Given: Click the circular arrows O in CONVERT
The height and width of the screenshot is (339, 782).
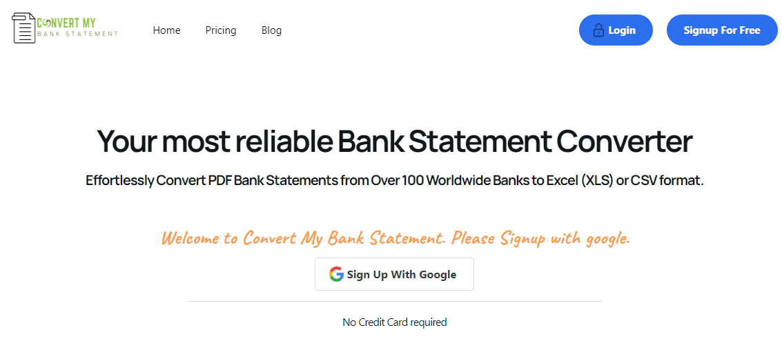Looking at the screenshot, I should [x=48, y=22].
